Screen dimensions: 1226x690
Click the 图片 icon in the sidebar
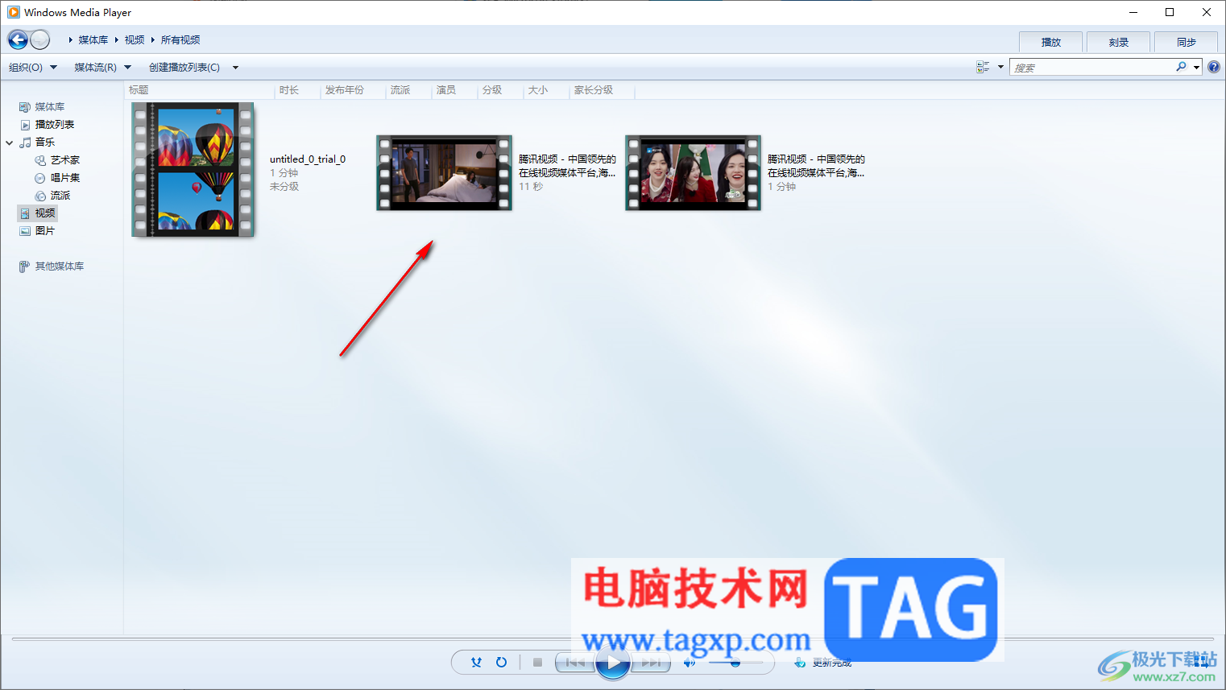pyautogui.click(x=25, y=231)
